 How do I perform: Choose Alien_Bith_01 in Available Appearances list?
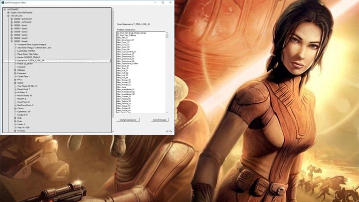pos(123,37)
